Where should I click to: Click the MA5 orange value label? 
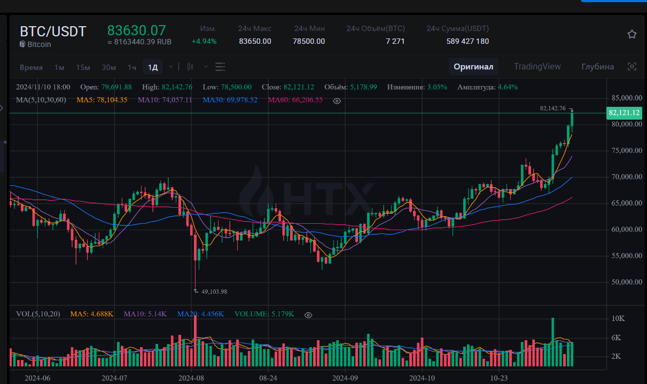pyautogui.click(x=102, y=100)
